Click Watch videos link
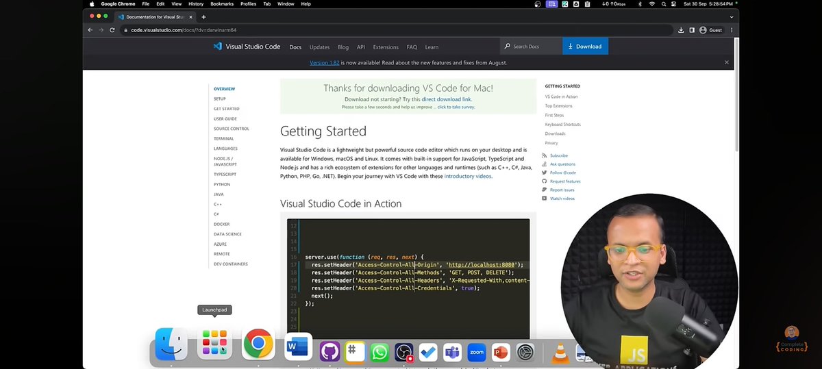The image size is (822, 369). coord(562,199)
